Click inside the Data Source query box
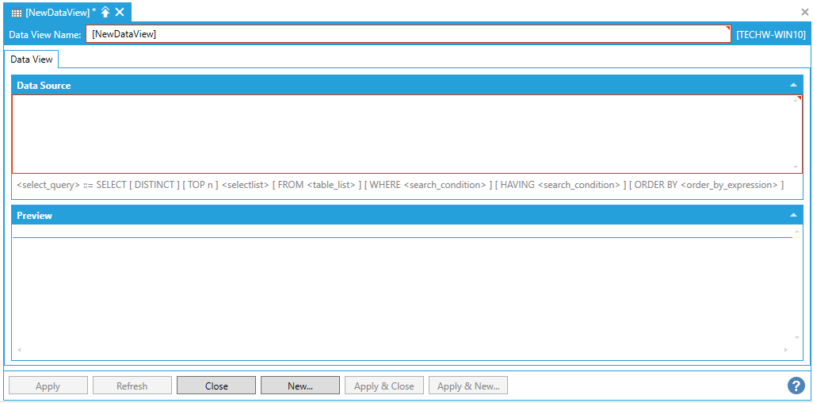The image size is (813, 403). pyautogui.click(x=403, y=133)
